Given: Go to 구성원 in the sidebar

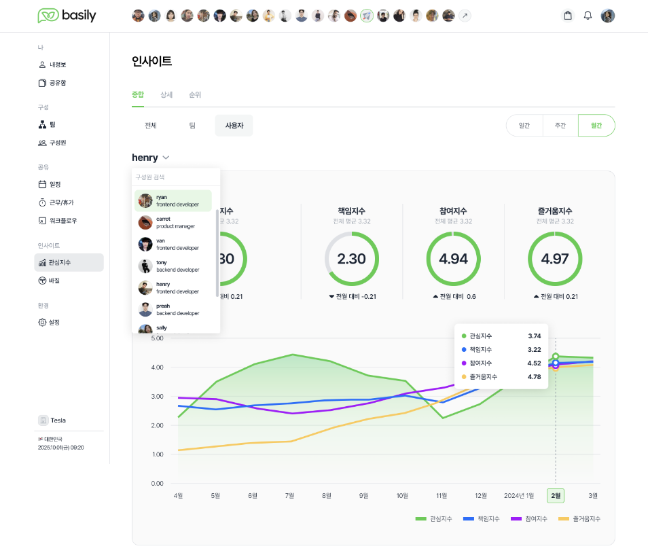Looking at the screenshot, I should (x=52, y=143).
